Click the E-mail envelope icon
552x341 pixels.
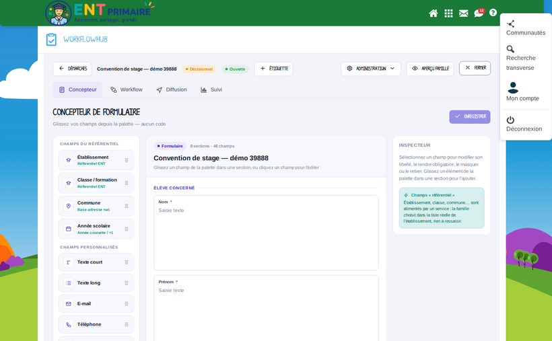[69, 304]
